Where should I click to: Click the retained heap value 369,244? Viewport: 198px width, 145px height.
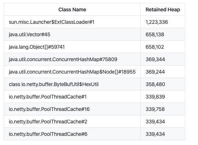(155, 72)
